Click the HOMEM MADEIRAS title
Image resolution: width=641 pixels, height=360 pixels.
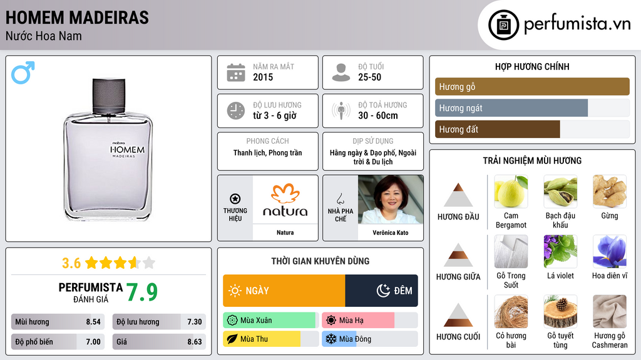(77, 18)
